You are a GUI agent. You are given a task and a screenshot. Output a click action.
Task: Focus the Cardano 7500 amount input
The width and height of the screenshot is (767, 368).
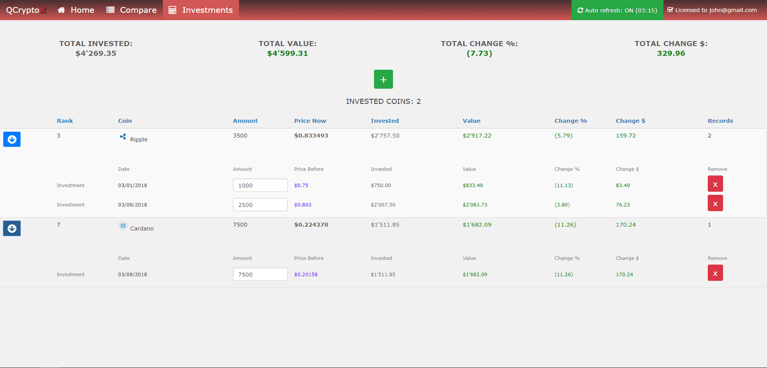coord(260,275)
